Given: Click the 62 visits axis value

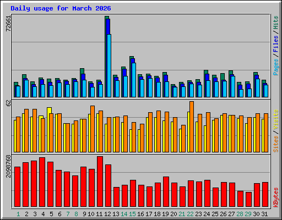Looking at the screenshot, I should click(x=8, y=103).
